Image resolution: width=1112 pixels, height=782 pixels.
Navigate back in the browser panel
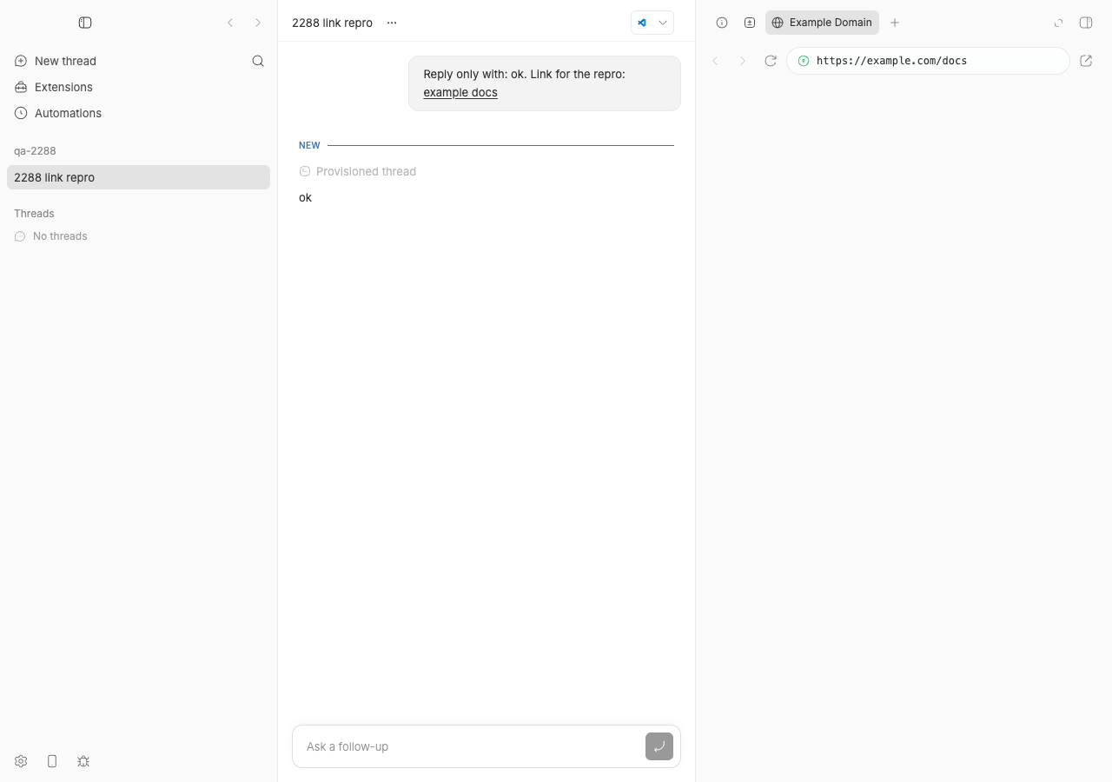pos(715,61)
